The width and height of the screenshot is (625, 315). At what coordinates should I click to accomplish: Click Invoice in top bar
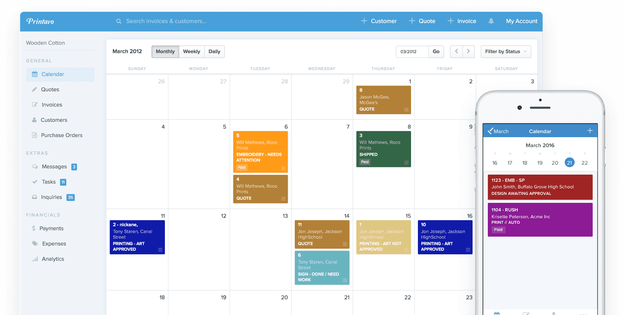pos(467,21)
